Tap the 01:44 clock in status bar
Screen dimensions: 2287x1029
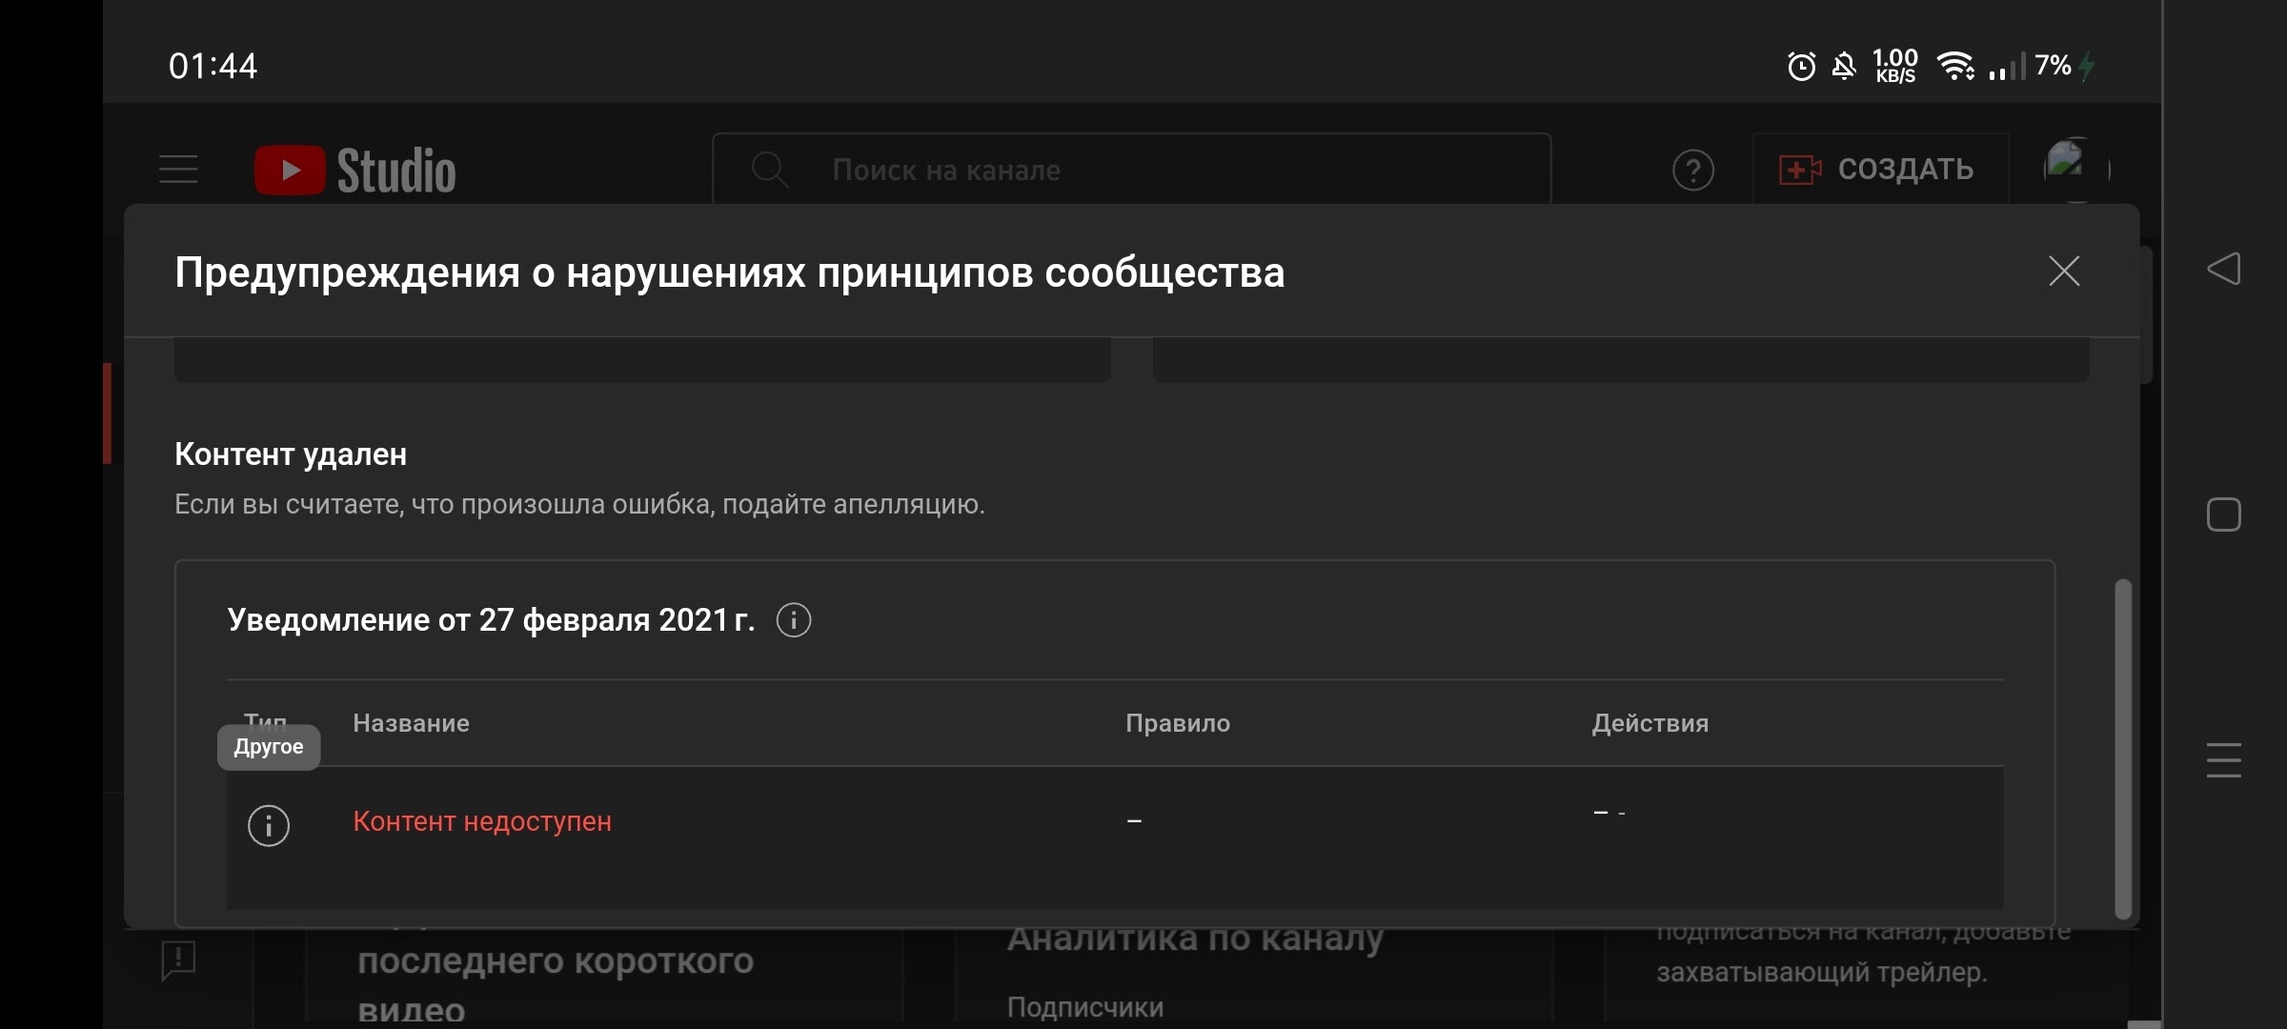coord(213,66)
